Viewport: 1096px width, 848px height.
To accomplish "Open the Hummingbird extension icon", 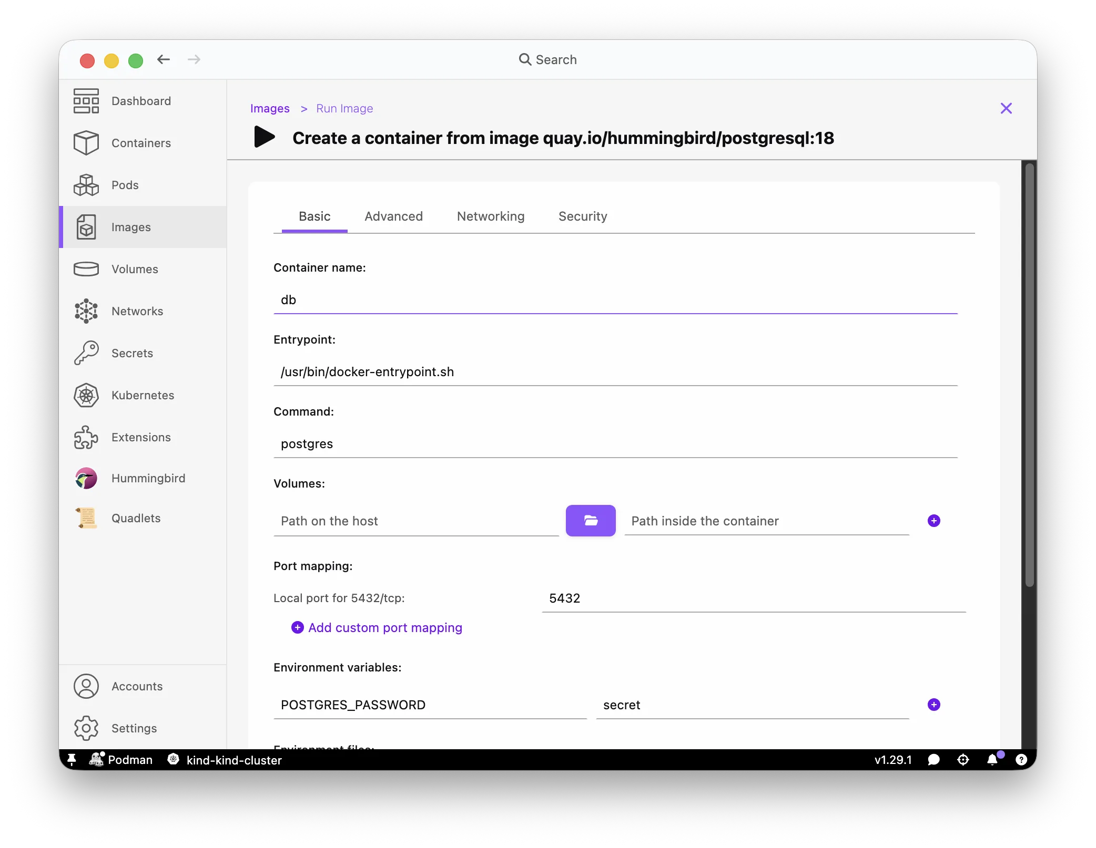I will (86, 478).
